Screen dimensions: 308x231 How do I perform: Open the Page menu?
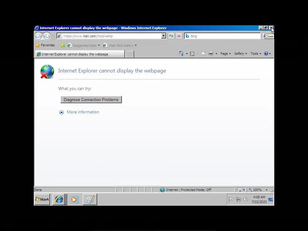226,54
